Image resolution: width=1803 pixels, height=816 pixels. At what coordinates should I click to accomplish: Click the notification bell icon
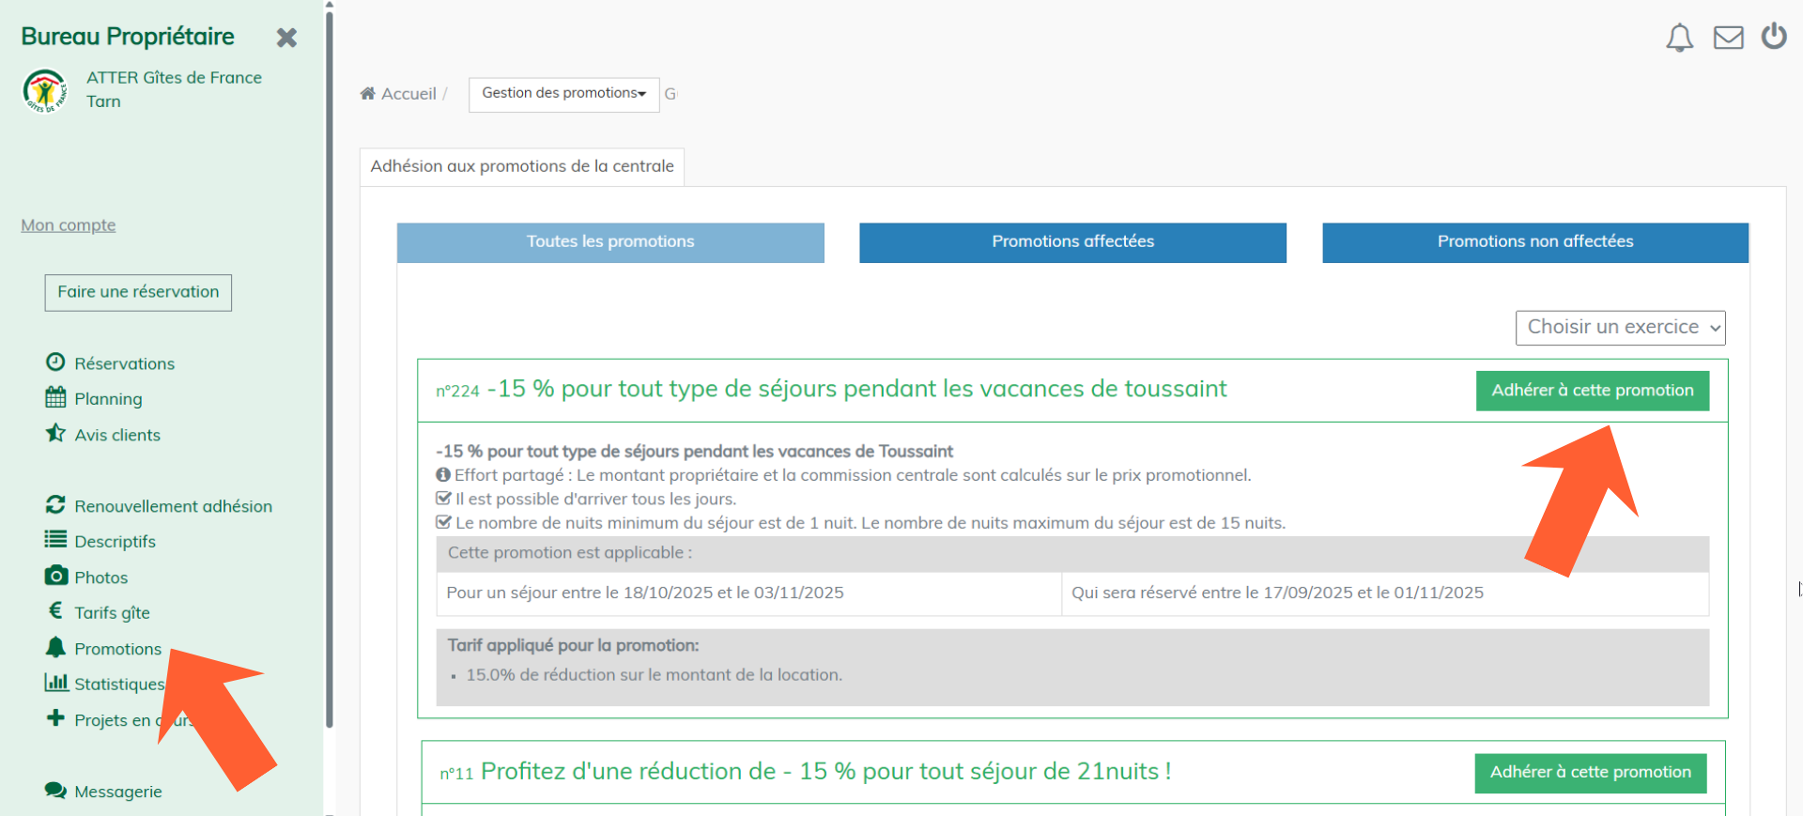point(1679,38)
